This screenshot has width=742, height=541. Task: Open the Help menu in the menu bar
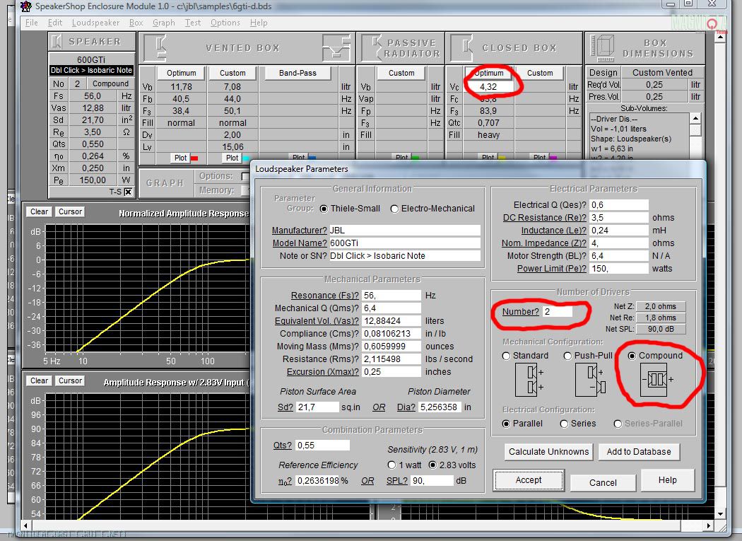259,23
